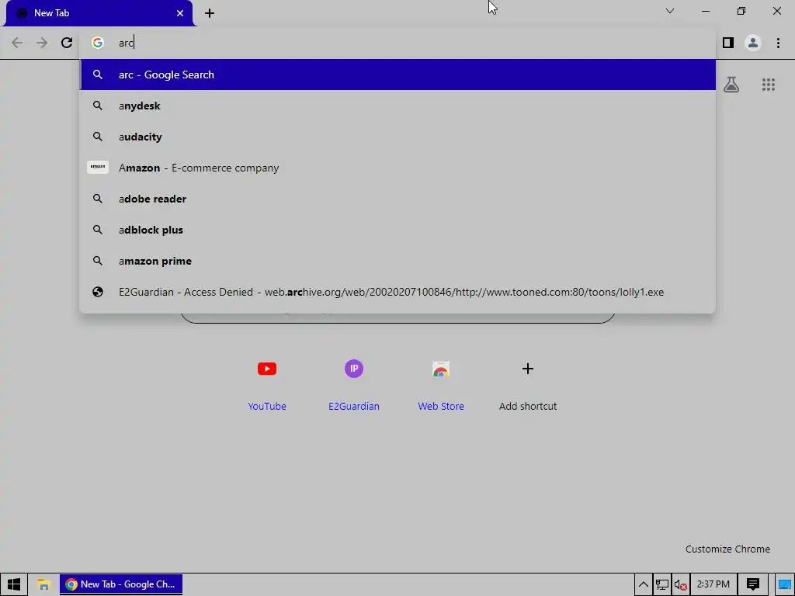Choose the 'amazon prime' suggestion
Screen dimensions: 795x596
[398, 261]
